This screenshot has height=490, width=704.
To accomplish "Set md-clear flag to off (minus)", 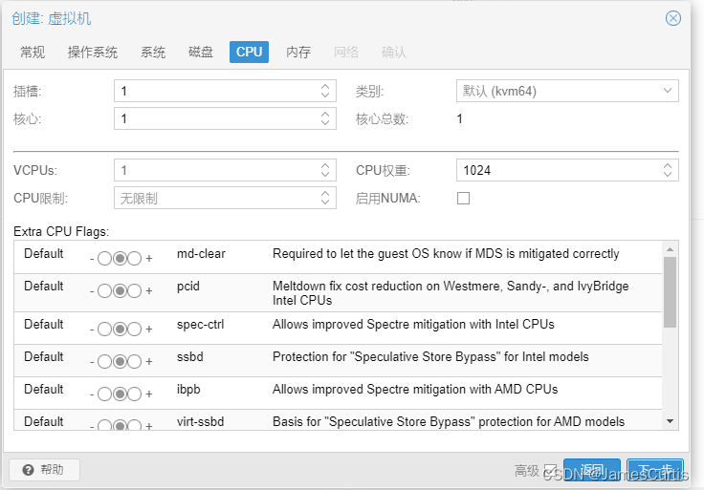I will 104,259.
